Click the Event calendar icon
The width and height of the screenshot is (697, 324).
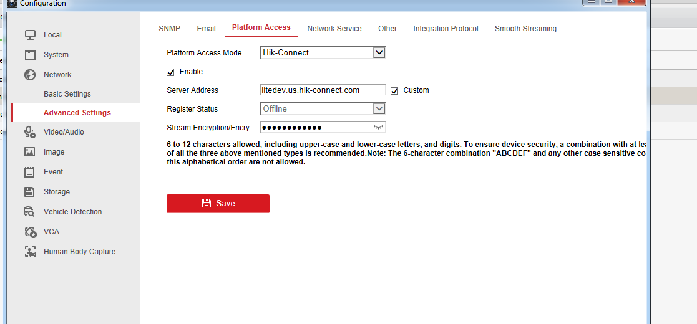(x=30, y=172)
